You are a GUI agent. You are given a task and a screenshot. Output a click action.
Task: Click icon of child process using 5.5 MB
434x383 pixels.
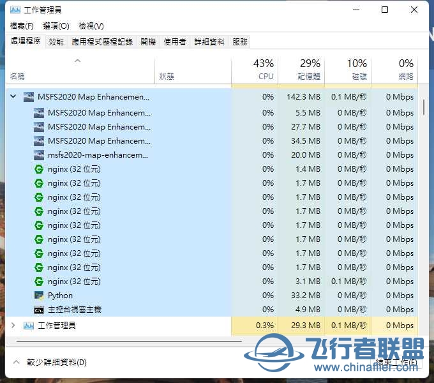point(39,113)
